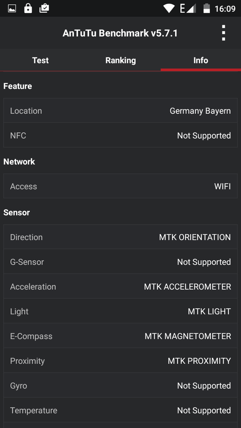Image resolution: width=241 pixels, height=428 pixels.
Task: Tap the Location row showing Germany Bayern
Action: [x=120, y=111]
